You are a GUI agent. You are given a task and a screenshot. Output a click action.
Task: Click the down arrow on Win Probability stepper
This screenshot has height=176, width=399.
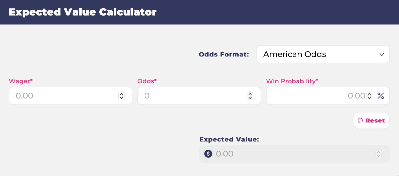[x=369, y=97]
